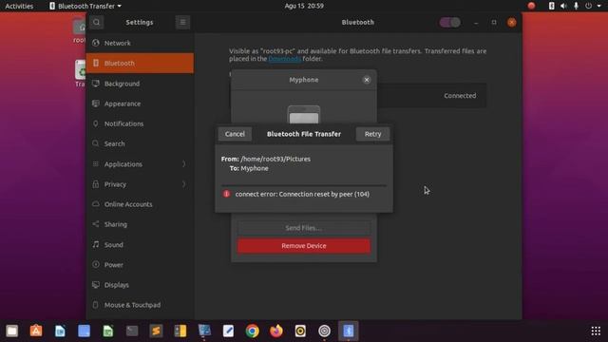
Task: Click the transfer progress bar
Action: click(304, 186)
